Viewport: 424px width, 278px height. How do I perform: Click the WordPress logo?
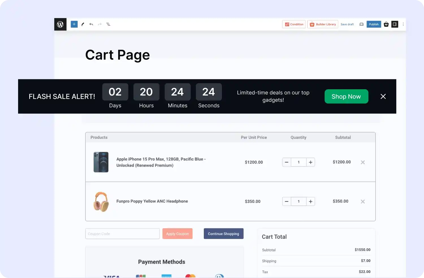pyautogui.click(x=60, y=24)
